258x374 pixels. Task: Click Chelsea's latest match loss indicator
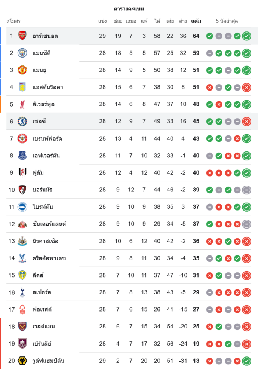point(246,121)
